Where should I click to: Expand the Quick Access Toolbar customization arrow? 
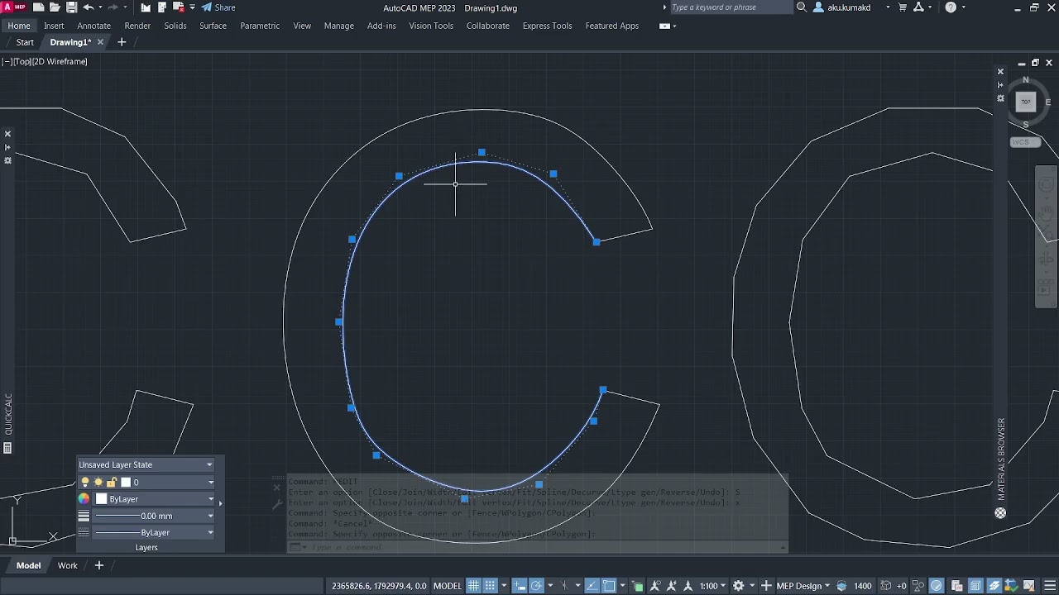coord(193,7)
